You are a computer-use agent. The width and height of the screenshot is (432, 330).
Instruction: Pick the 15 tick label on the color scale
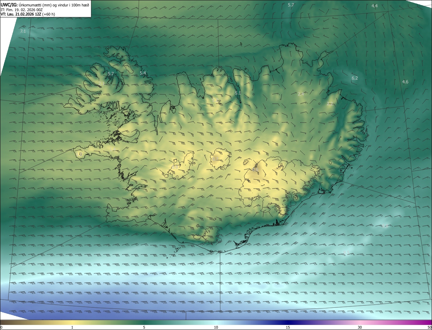coord(288,327)
